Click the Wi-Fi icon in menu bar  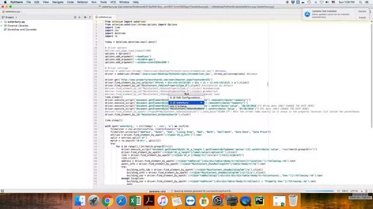pyautogui.click(x=321, y=2)
